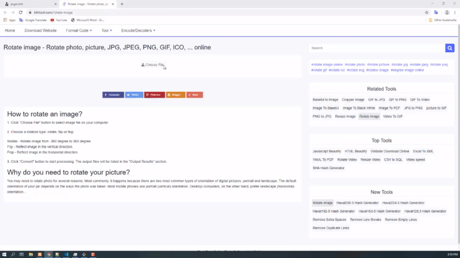460x258 pixels.
Task: Open #rotate image online tag
Action: click(x=327, y=65)
